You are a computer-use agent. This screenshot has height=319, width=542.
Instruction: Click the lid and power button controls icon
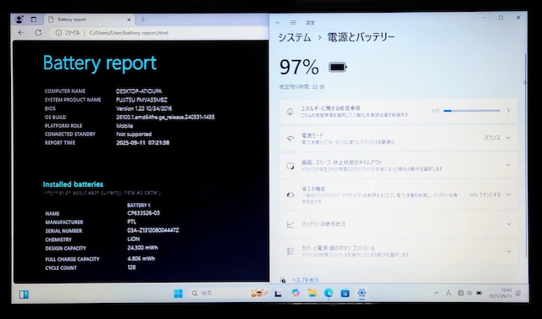[x=290, y=251]
